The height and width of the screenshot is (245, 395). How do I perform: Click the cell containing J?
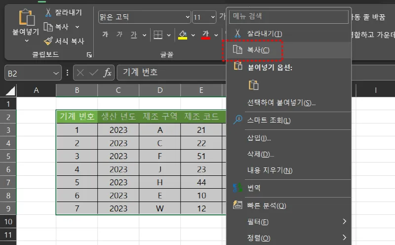159,169
